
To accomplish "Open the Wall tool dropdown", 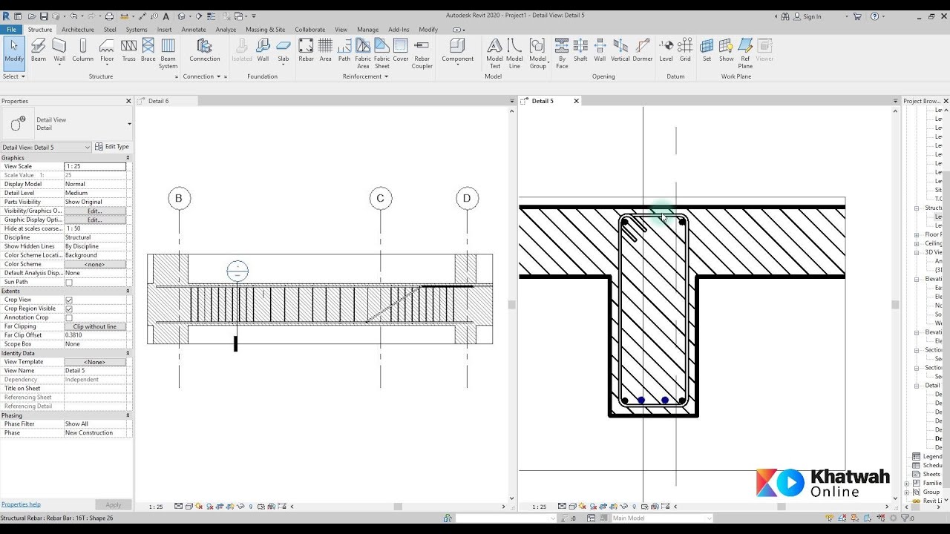I will [x=59, y=65].
